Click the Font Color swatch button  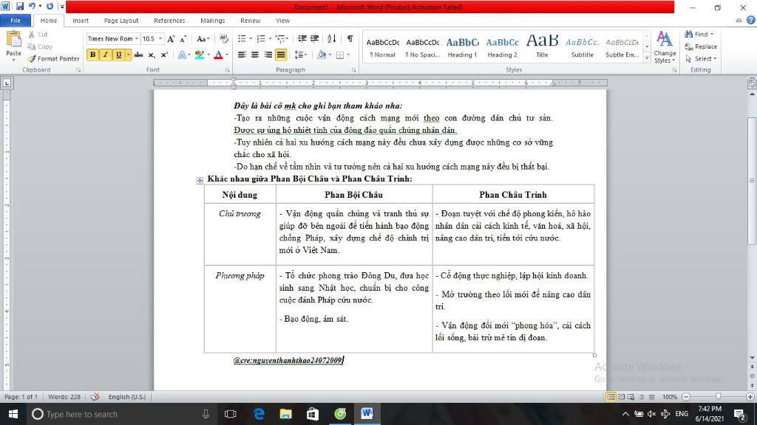tap(218, 55)
